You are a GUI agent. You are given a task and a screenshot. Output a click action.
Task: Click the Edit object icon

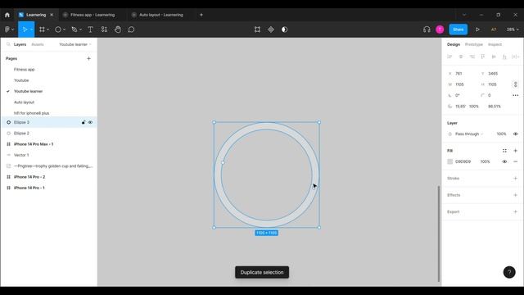click(x=257, y=29)
